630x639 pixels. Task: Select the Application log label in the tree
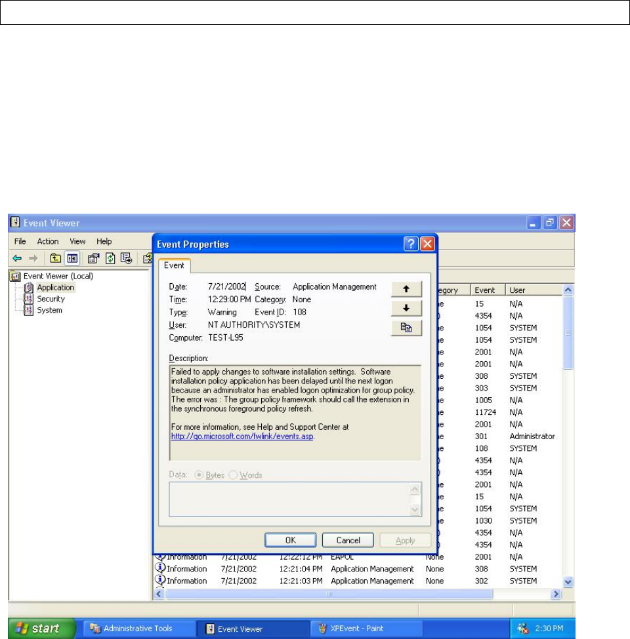(56, 287)
